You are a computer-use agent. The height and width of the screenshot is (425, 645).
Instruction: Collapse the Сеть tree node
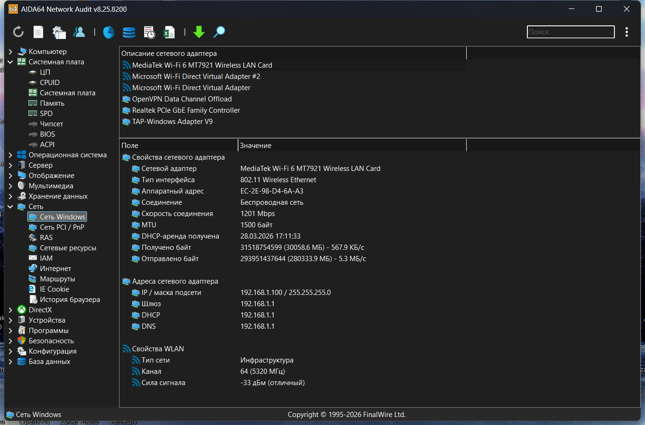[x=10, y=207]
